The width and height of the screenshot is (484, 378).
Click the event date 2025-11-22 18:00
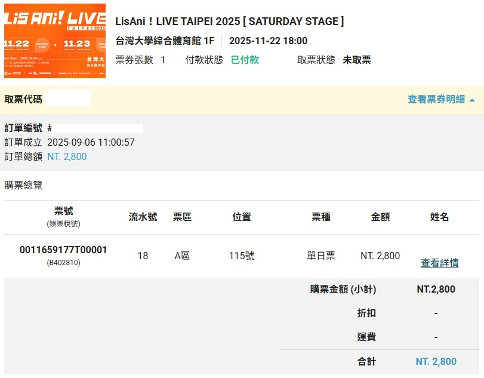click(x=268, y=41)
